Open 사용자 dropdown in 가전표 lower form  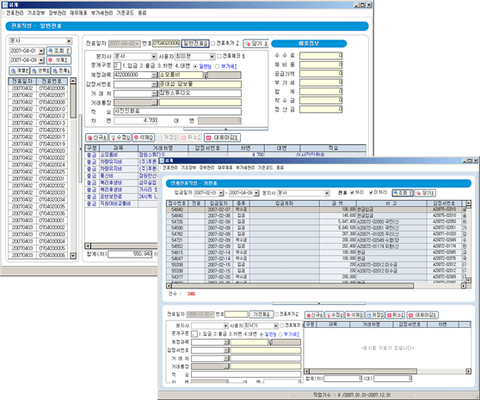(275, 325)
